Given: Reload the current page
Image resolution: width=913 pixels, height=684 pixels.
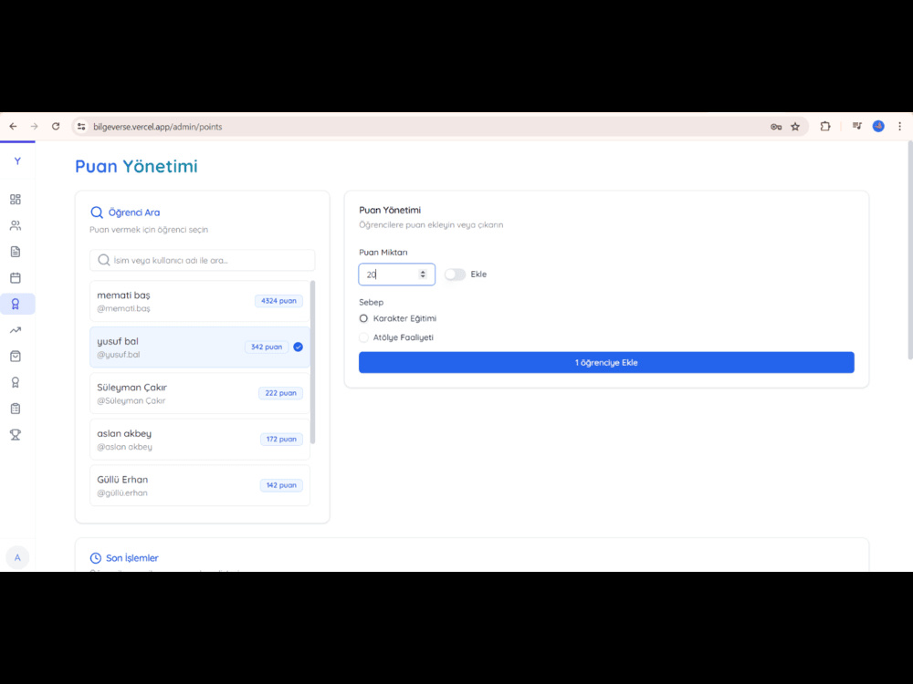Looking at the screenshot, I should point(56,126).
